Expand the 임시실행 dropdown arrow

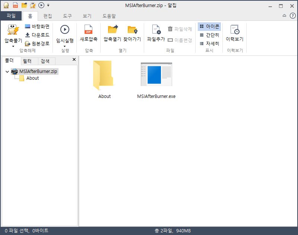tap(64, 46)
